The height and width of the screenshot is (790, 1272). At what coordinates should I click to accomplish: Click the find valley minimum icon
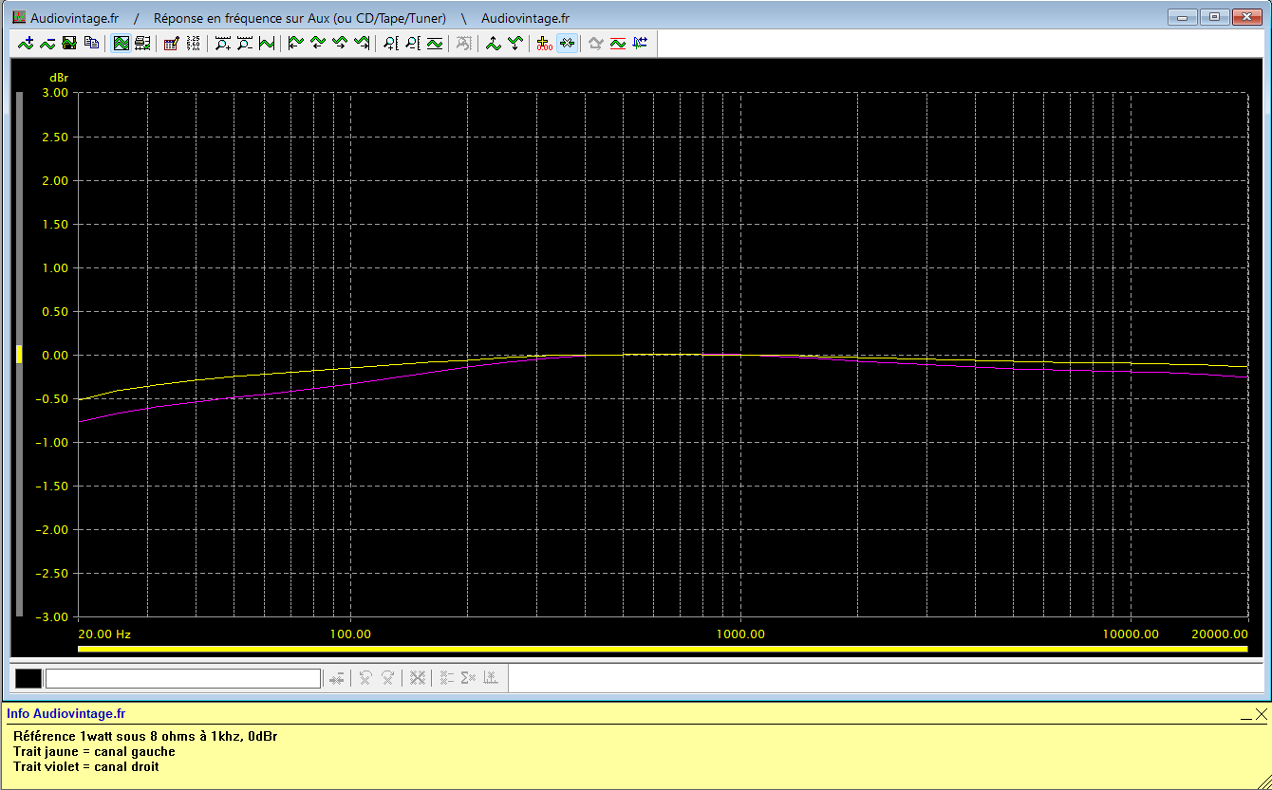515,43
